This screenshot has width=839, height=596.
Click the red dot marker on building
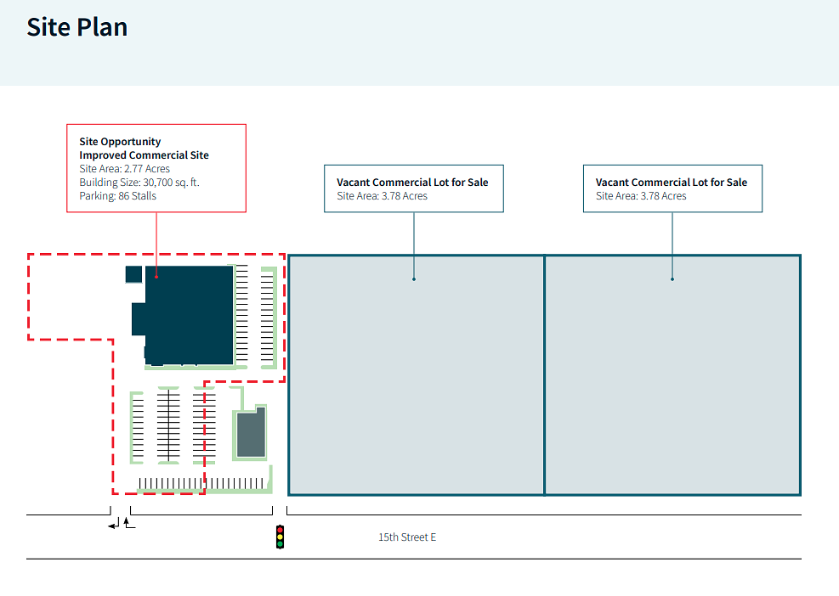pyautogui.click(x=156, y=277)
